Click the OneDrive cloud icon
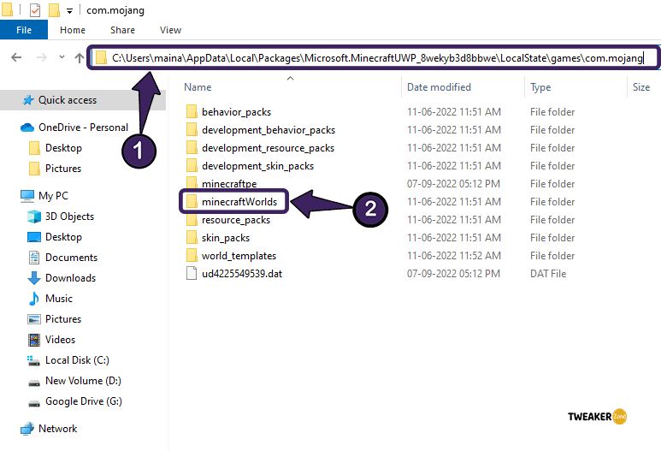Viewport: 661px width, 451px height. [27, 128]
